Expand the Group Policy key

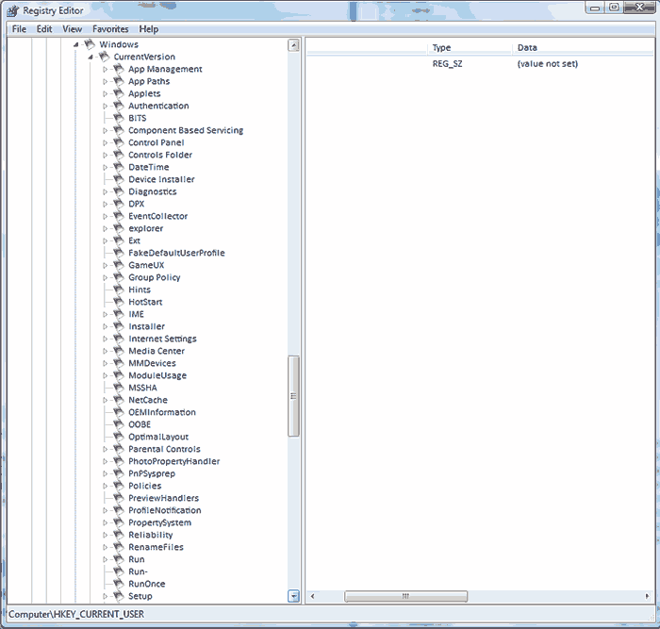106,277
